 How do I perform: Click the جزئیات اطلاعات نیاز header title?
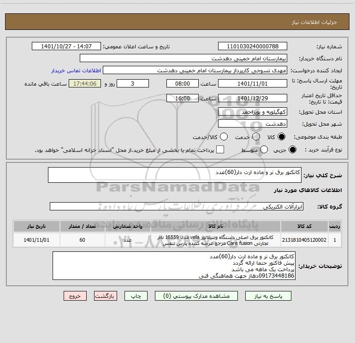314,22
